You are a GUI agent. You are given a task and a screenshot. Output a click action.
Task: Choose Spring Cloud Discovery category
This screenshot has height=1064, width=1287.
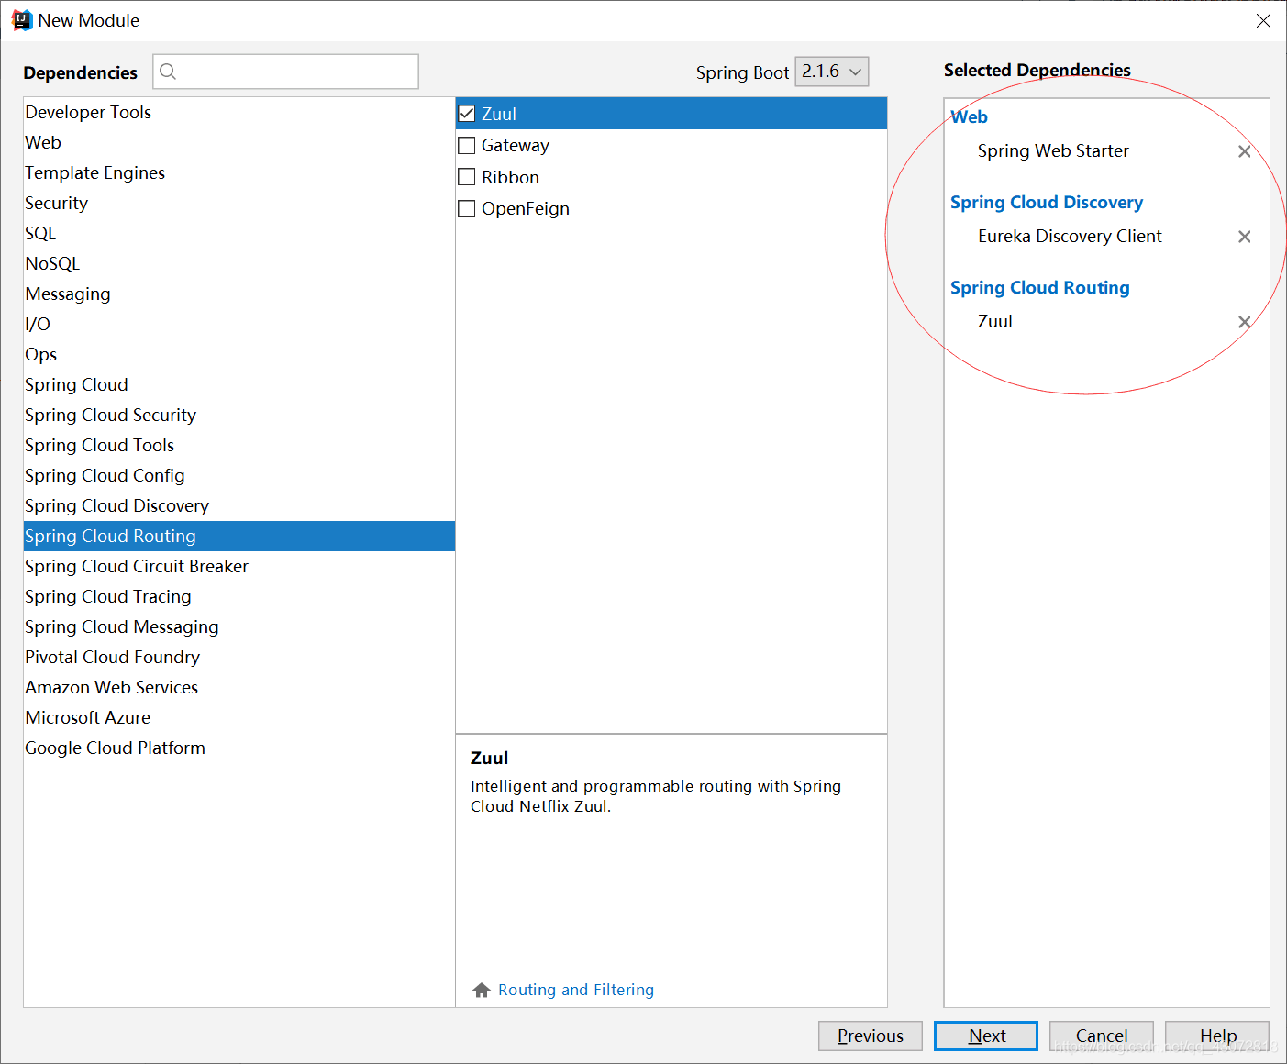[x=239, y=505]
